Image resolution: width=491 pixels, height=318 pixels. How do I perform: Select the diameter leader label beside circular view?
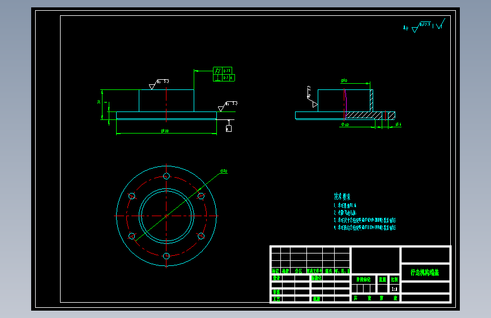point(224,171)
